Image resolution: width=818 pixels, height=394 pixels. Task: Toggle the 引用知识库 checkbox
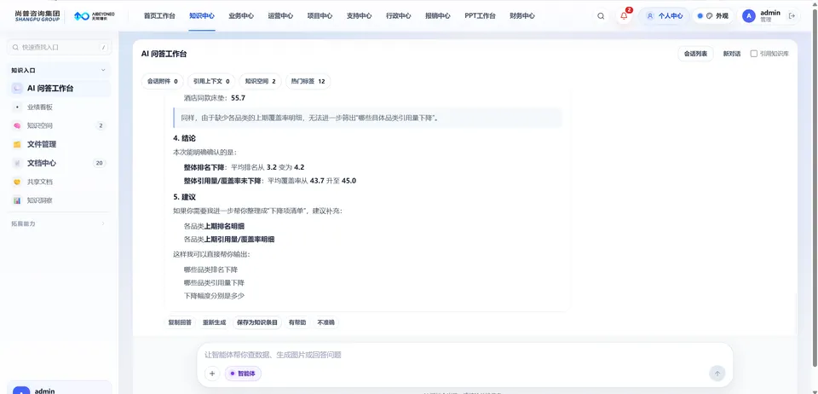click(754, 54)
